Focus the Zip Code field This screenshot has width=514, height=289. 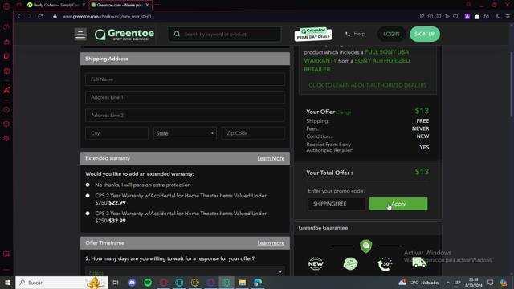coord(253,133)
